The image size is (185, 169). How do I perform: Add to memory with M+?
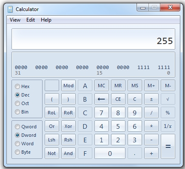point(151,86)
